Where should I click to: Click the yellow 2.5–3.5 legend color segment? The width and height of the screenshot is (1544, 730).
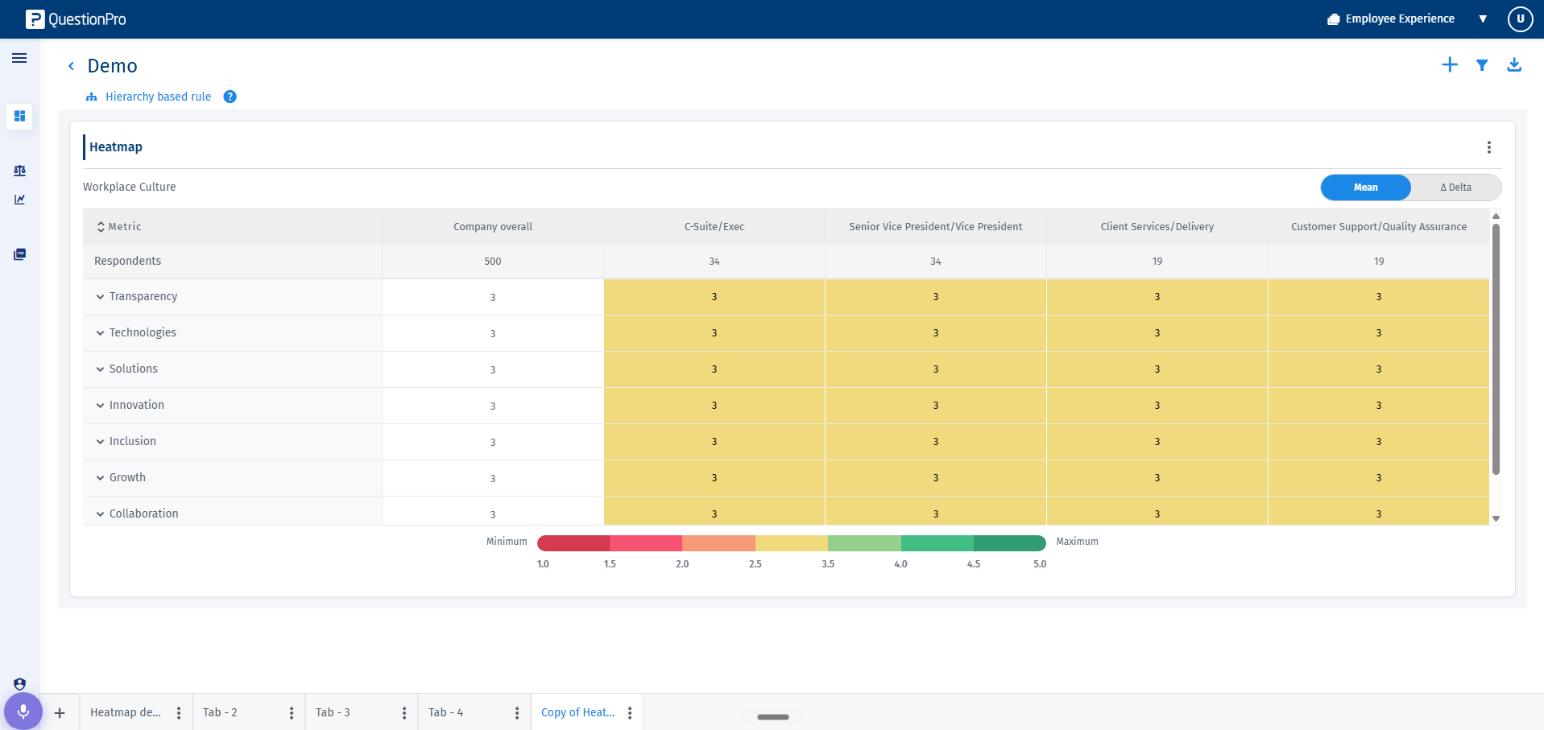(791, 543)
